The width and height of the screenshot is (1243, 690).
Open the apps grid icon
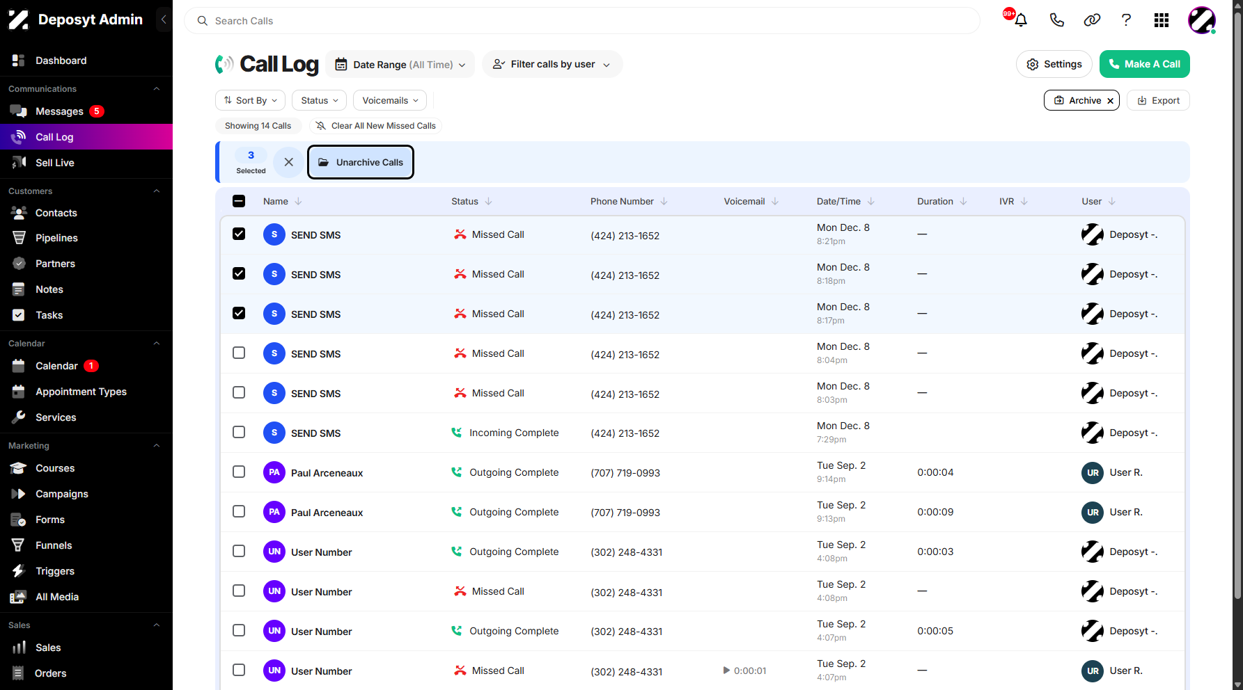tap(1161, 20)
